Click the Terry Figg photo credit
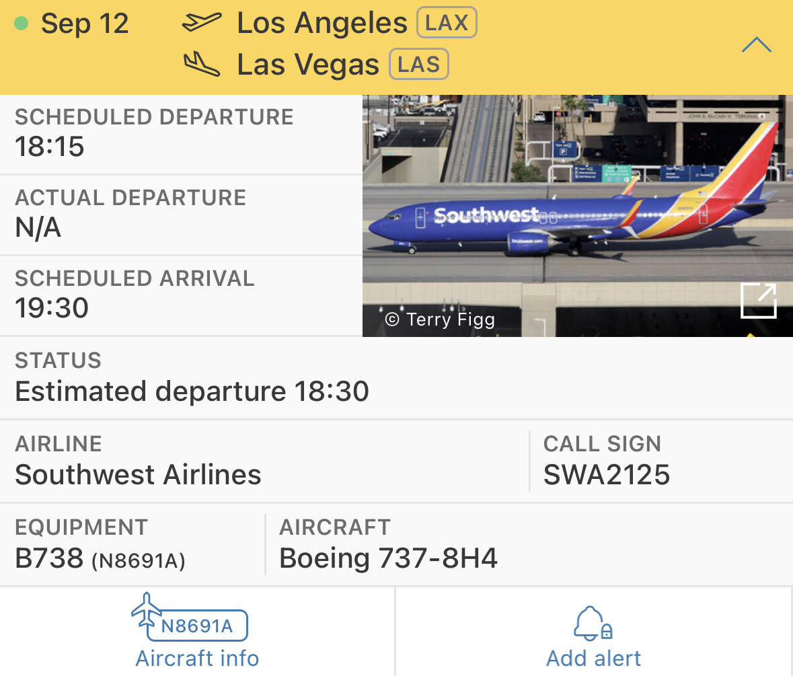Image resolution: width=793 pixels, height=676 pixels. click(x=439, y=320)
